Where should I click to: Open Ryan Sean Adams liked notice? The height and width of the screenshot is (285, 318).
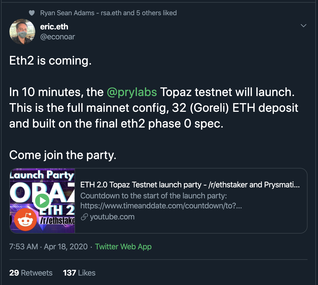point(108,13)
